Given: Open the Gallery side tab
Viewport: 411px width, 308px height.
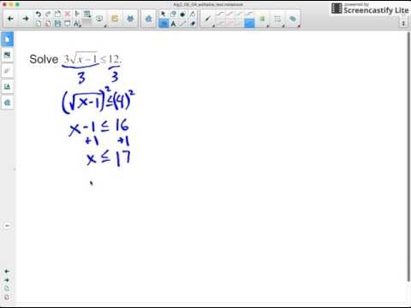Looking at the screenshot, I should pos(7,55).
